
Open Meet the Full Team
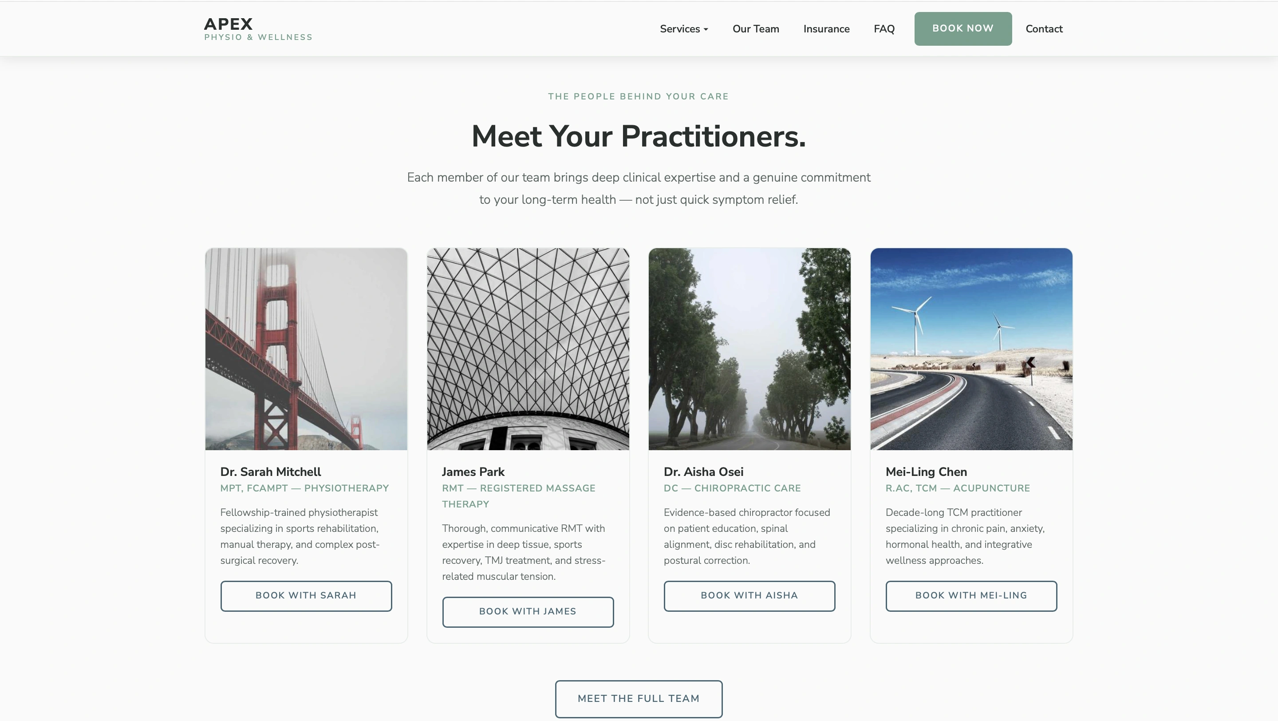point(639,699)
